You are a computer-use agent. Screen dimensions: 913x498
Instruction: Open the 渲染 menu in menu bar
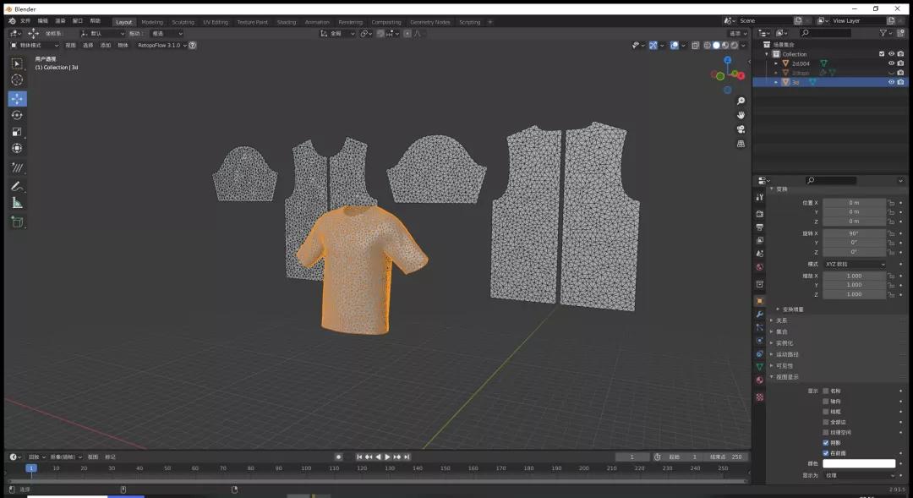[x=61, y=21]
